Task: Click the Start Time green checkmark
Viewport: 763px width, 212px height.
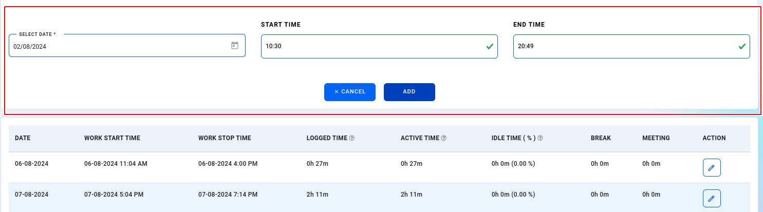Action: point(490,46)
